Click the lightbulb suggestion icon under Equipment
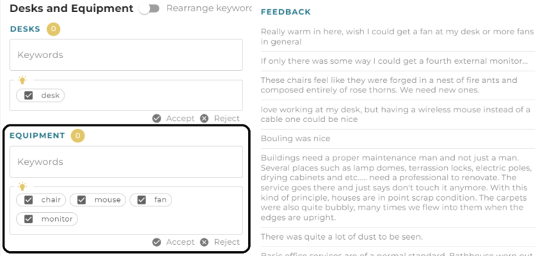Viewport: 541px width, 256px height. coord(23,187)
